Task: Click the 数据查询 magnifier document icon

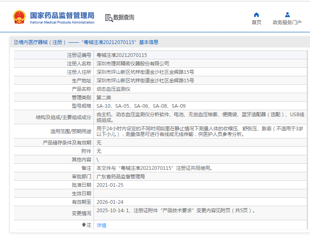Action: (x=109, y=18)
